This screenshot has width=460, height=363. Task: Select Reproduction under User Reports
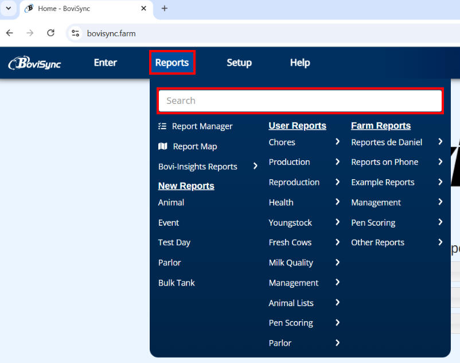pos(294,183)
